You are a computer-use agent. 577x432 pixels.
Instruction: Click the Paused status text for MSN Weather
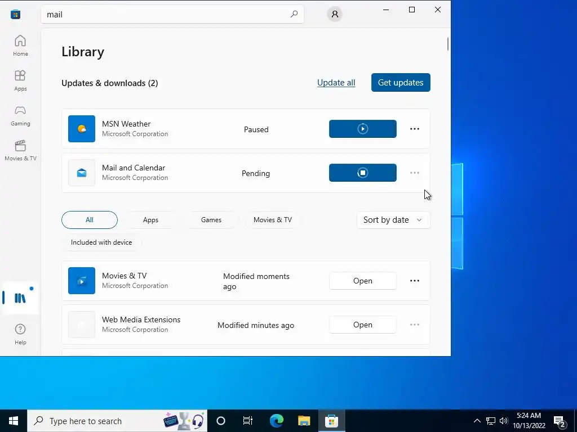[256, 129]
